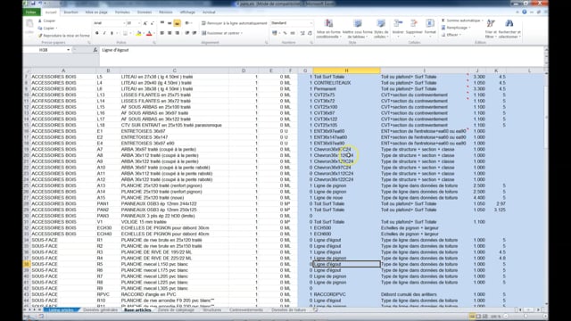This screenshot has height=321, width=571.
Task: Open the Données générales sheet tab
Action: click(x=100, y=310)
